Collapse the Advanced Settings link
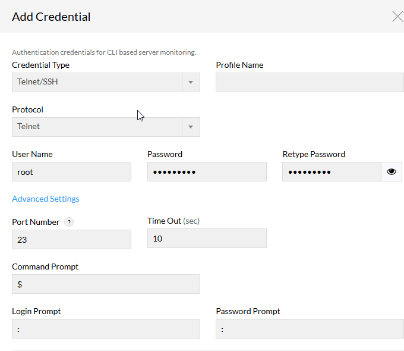This screenshot has width=404, height=351. [46, 199]
